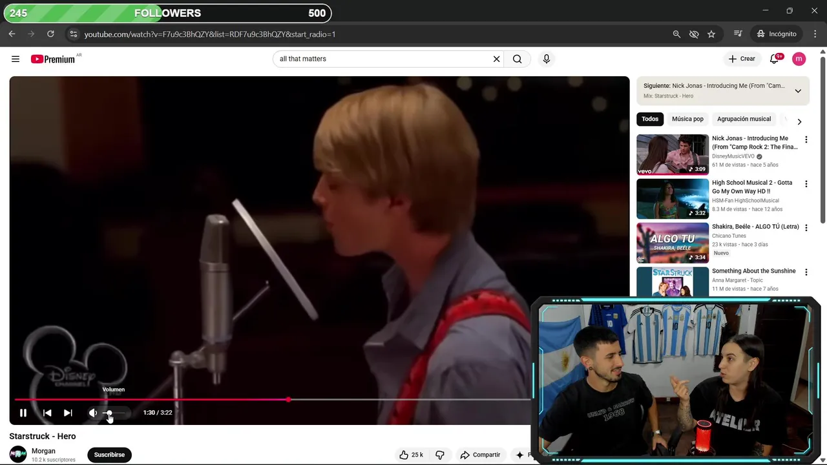Select the Agrupación musical filter chip
The width and height of the screenshot is (827, 465).
point(744,119)
